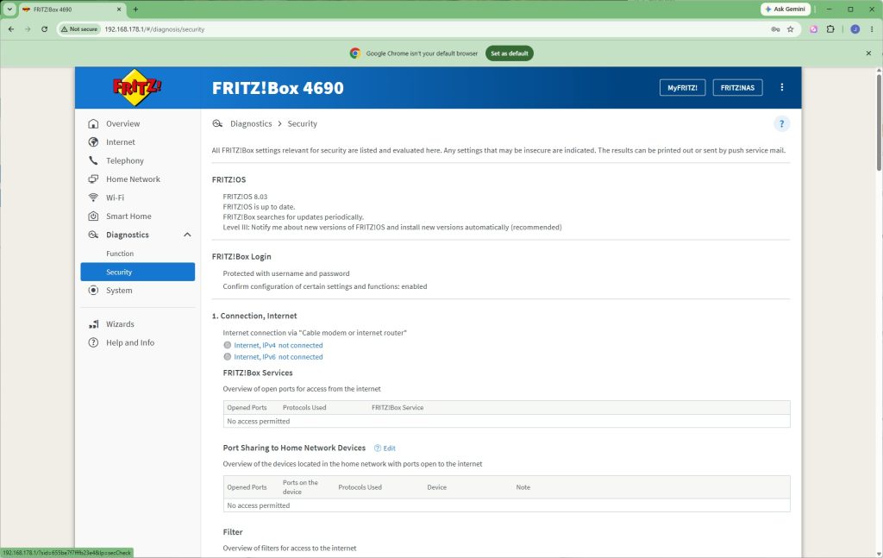
Task: Click Edit next to Port Sharing
Action: pyautogui.click(x=389, y=448)
